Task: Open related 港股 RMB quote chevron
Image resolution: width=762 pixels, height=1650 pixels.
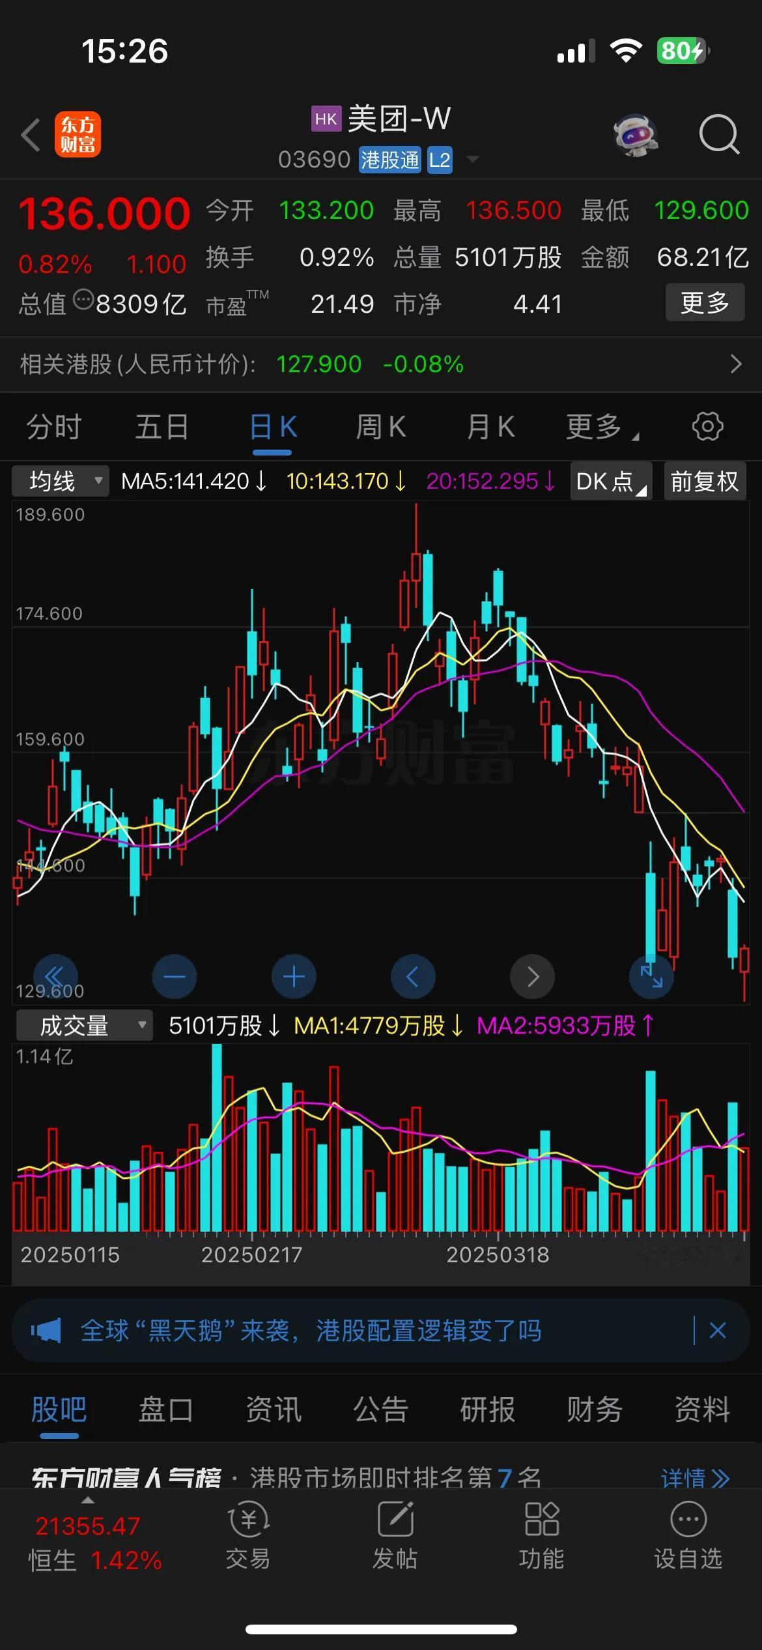Action: click(736, 364)
